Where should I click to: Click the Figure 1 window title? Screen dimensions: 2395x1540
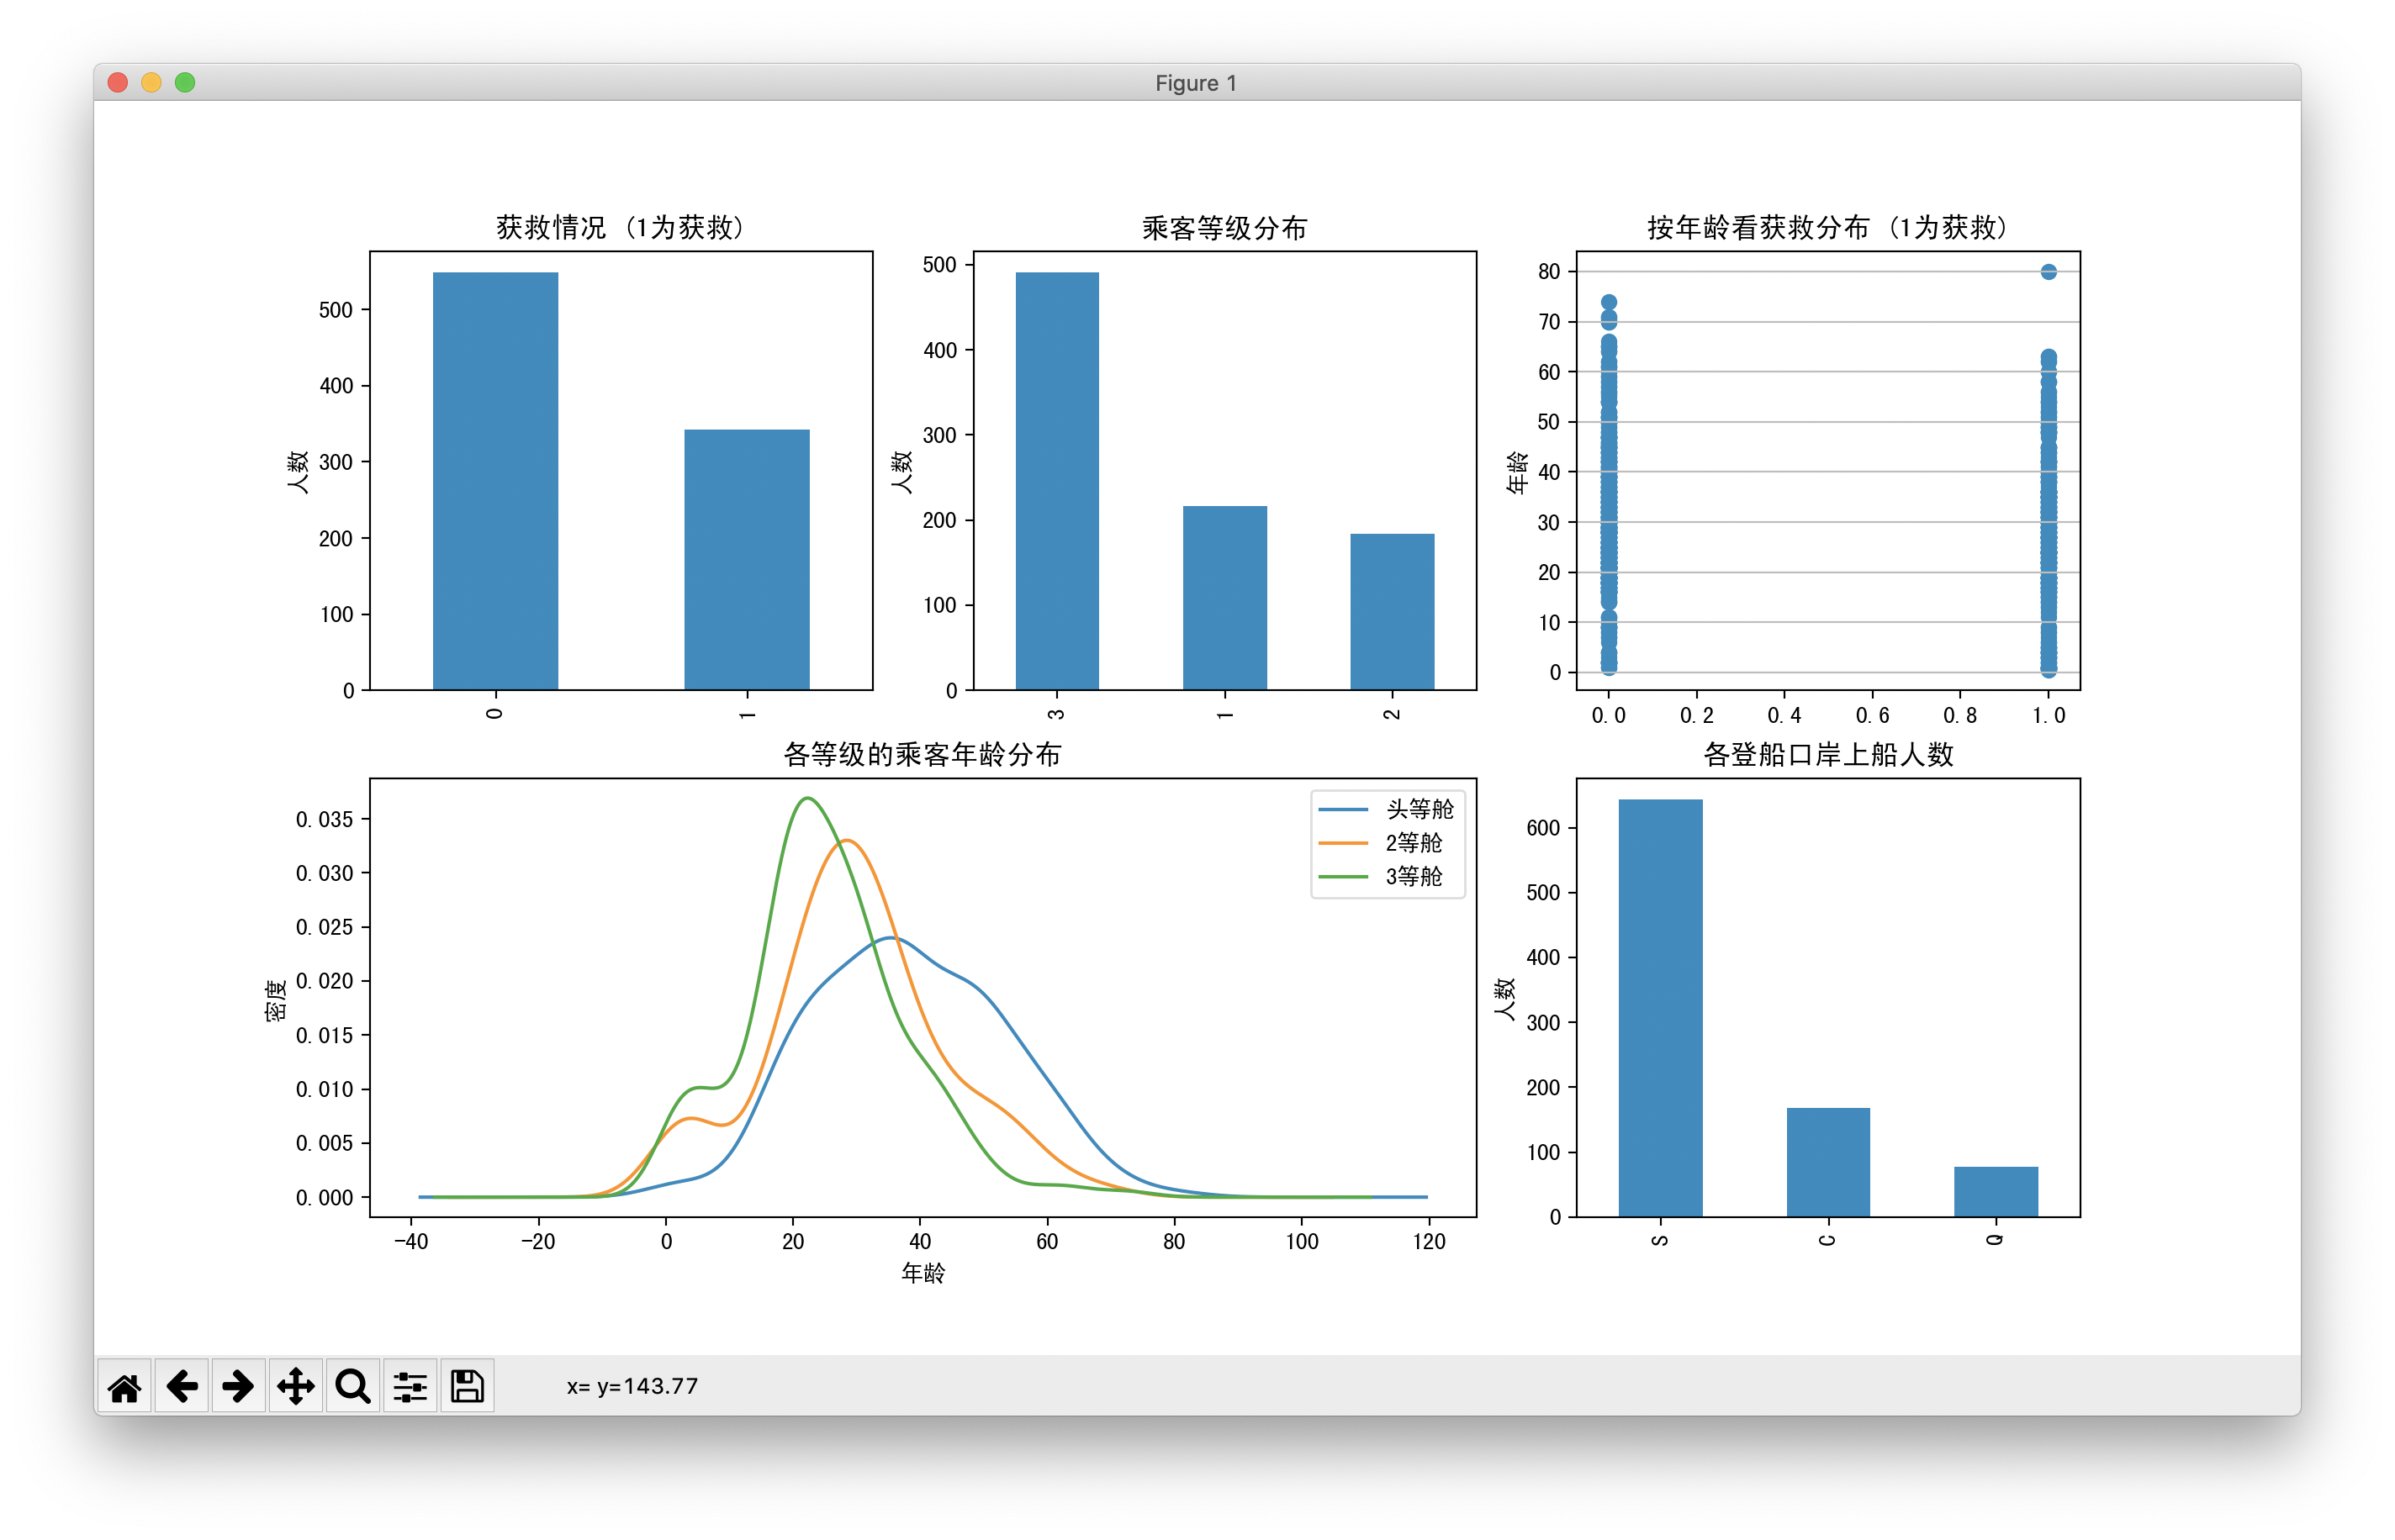[1196, 83]
